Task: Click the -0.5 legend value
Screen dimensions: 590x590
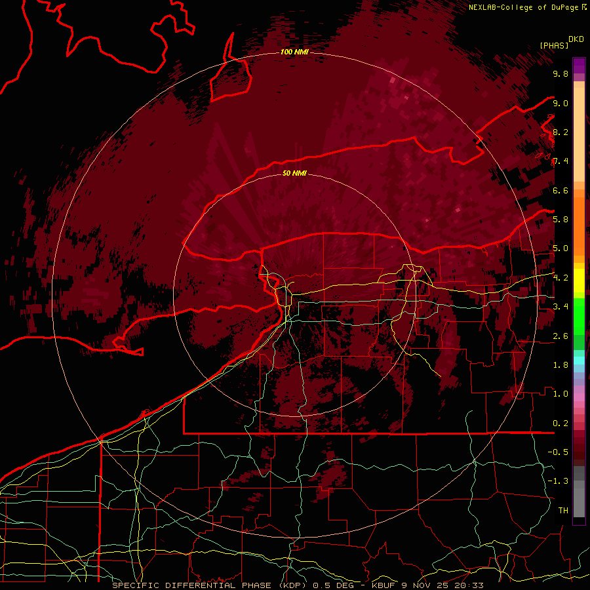Action: pyautogui.click(x=558, y=452)
